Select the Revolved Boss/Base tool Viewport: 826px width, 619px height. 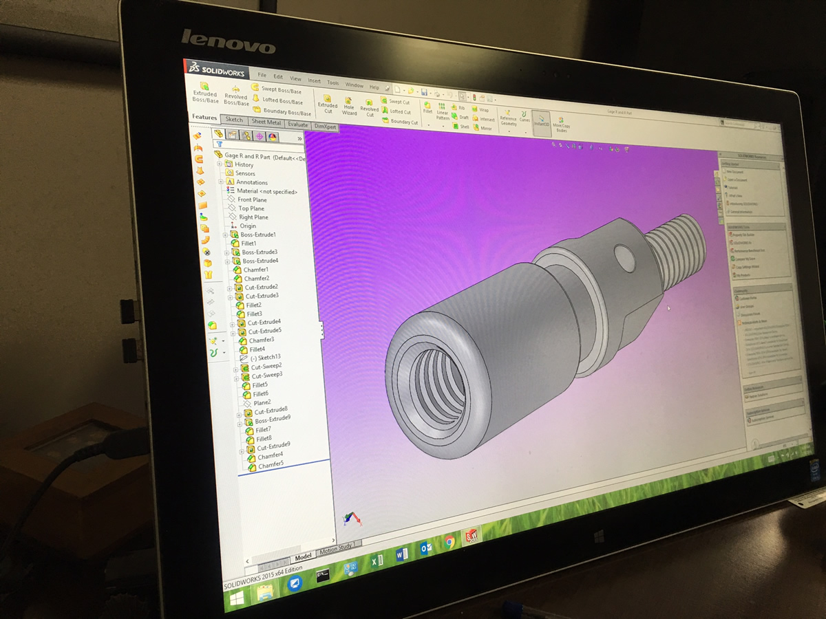coord(235,96)
